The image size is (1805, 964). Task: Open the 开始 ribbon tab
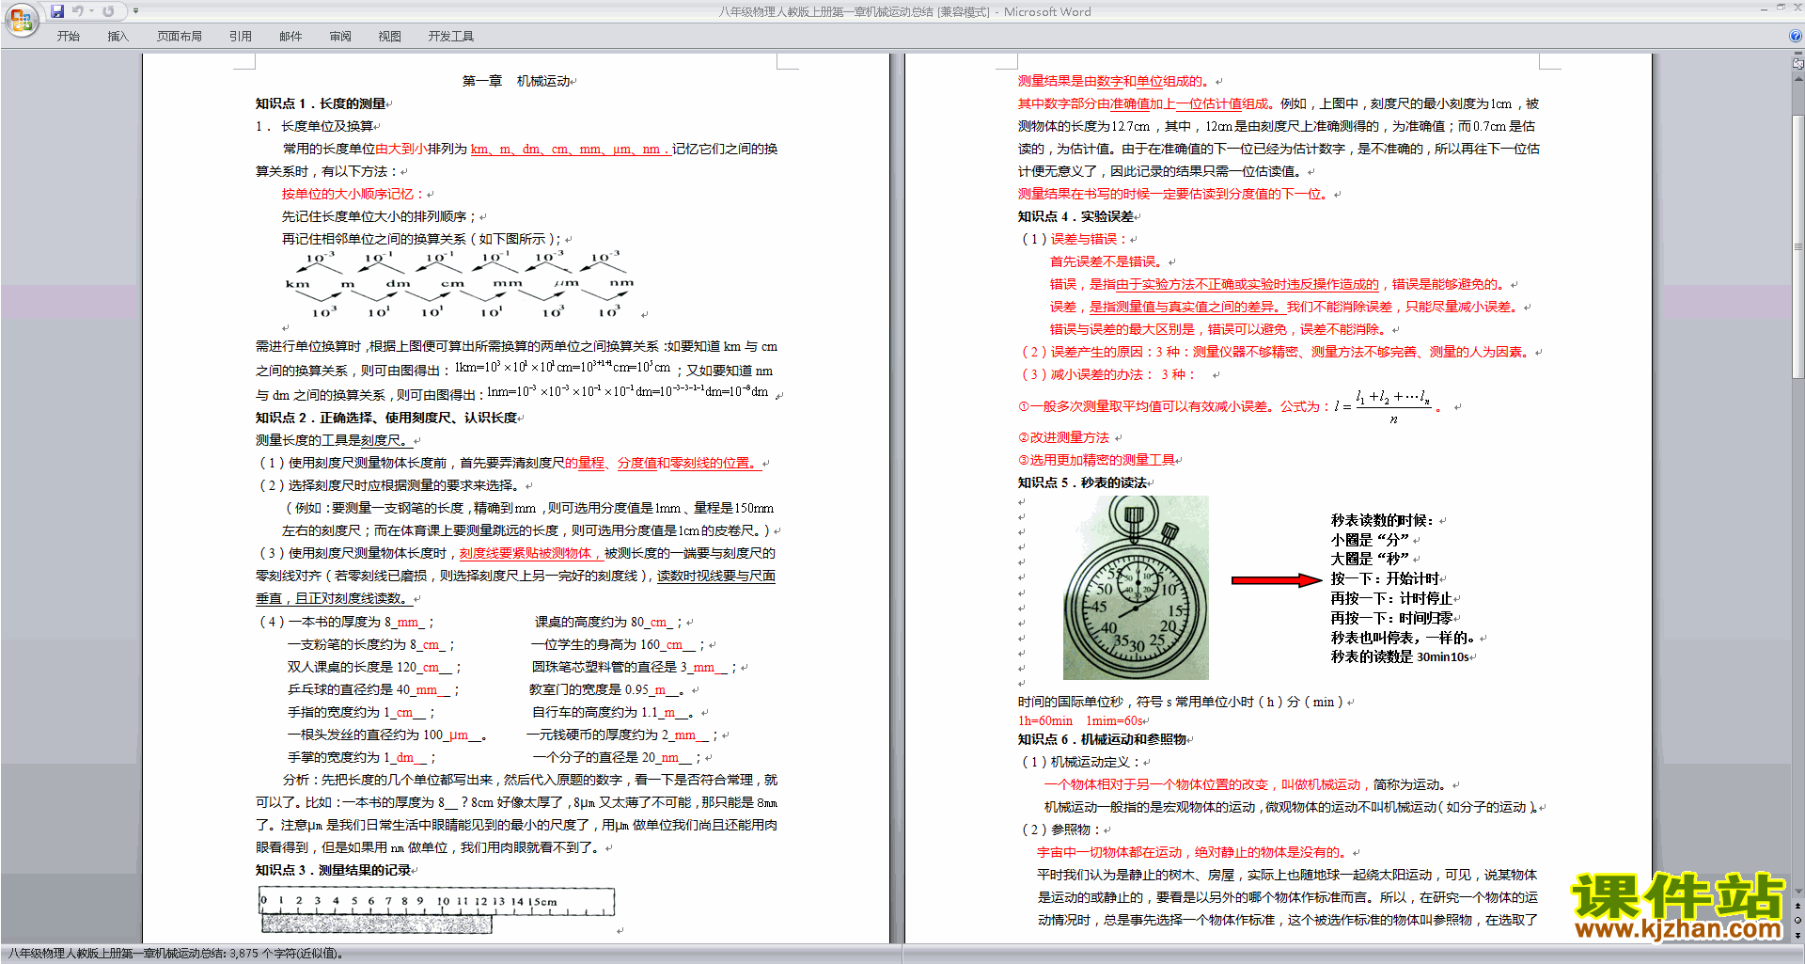tap(68, 37)
